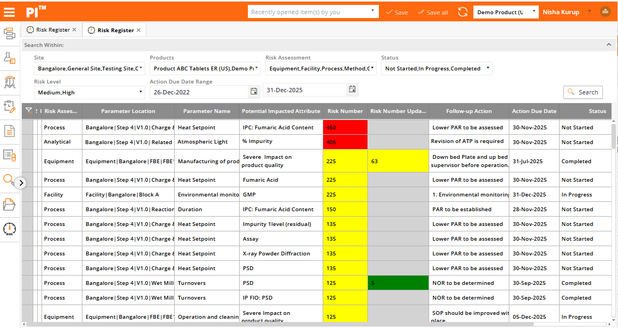Expand the sidebar with the arrow button
618x328 pixels.
tap(21, 183)
